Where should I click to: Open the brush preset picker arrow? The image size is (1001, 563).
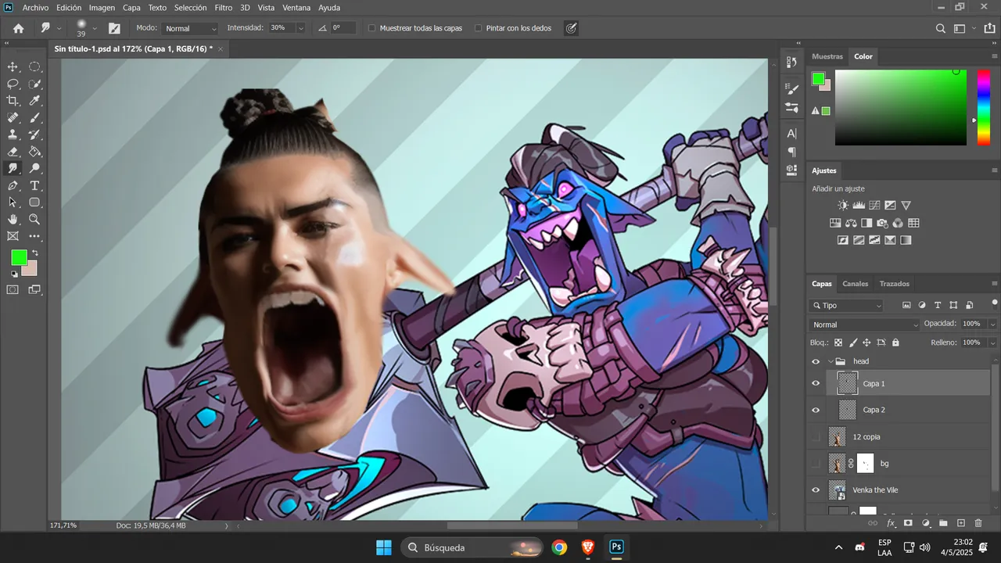coord(95,28)
